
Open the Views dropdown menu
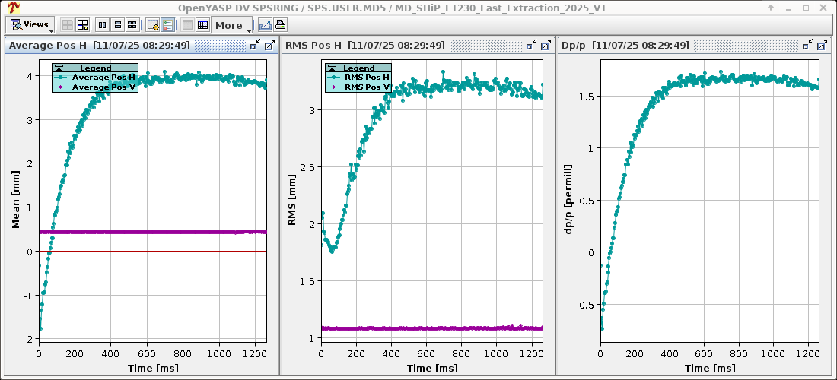(x=30, y=25)
